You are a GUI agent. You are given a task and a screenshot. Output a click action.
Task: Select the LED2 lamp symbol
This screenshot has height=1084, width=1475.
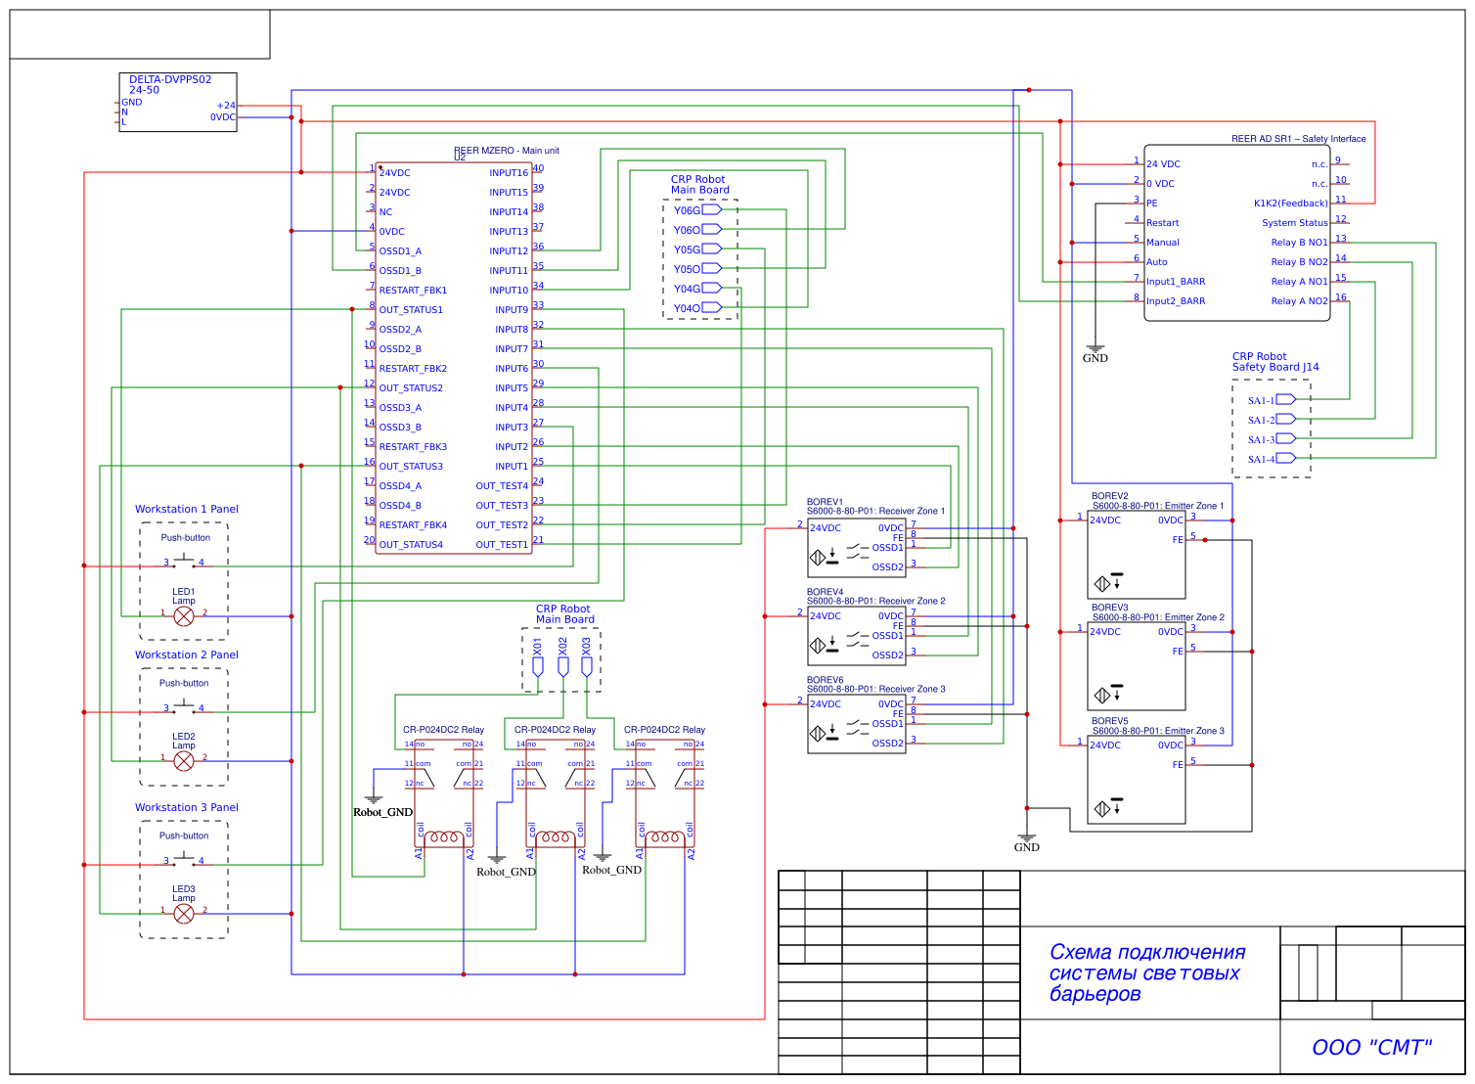click(x=184, y=761)
